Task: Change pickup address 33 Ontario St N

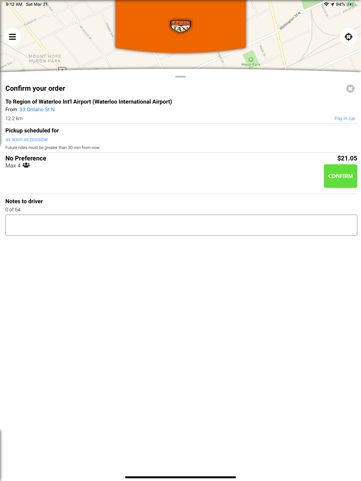Action: [x=37, y=110]
